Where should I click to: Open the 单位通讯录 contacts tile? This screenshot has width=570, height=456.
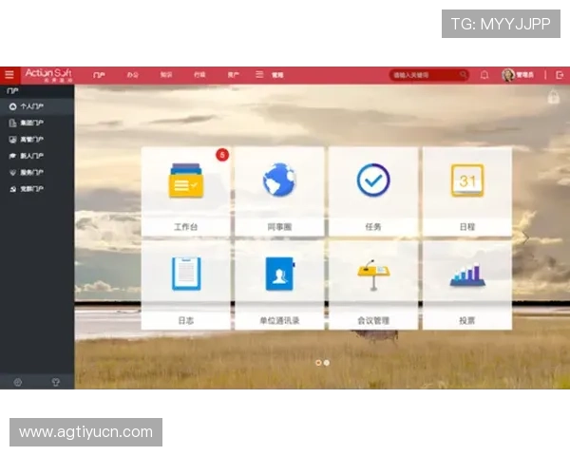click(x=279, y=285)
